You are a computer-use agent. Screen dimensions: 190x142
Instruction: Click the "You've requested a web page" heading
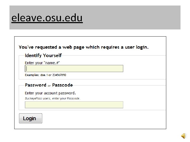pos(83,47)
